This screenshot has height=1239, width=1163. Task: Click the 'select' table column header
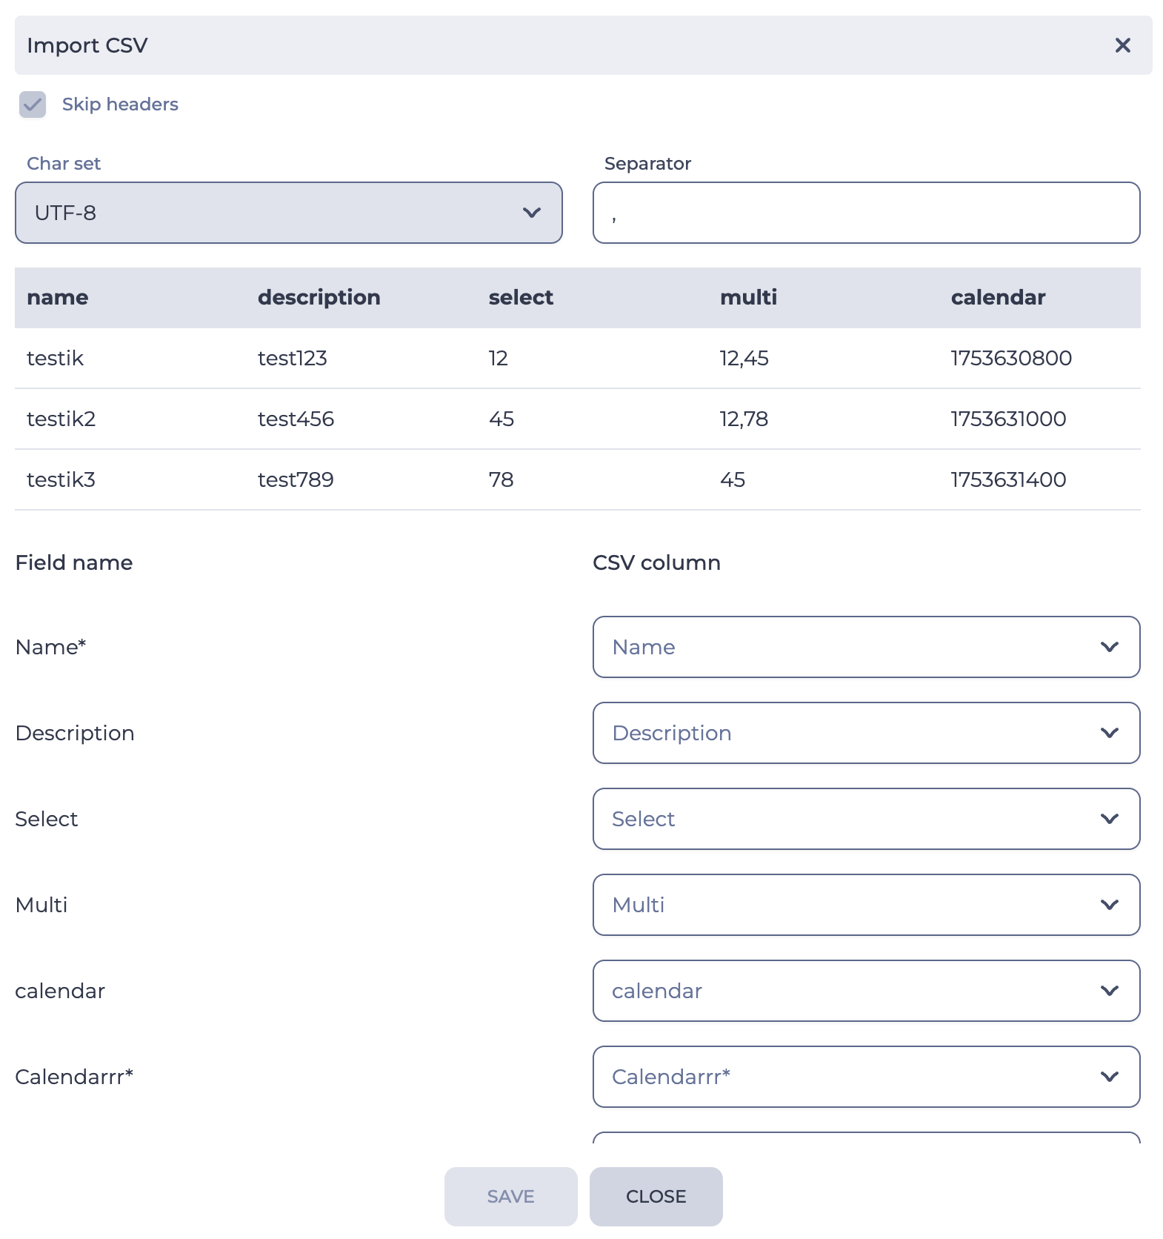(521, 298)
